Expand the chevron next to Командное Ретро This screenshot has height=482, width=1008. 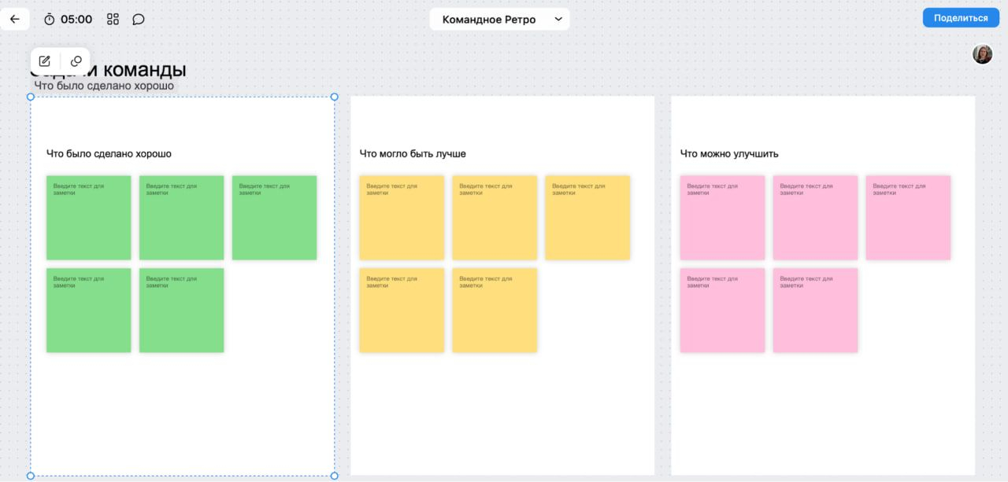558,19
